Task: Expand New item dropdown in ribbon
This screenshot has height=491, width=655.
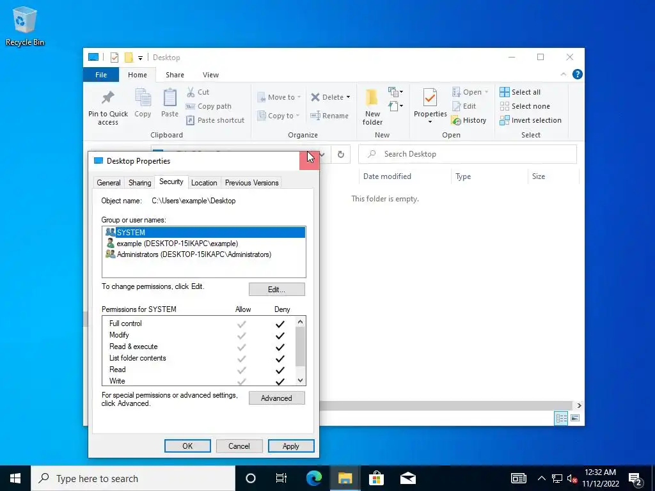Action: pos(395,92)
